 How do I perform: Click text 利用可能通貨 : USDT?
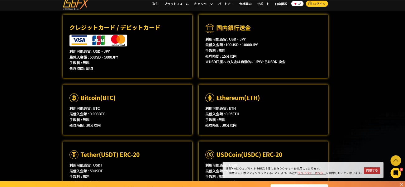86,165
